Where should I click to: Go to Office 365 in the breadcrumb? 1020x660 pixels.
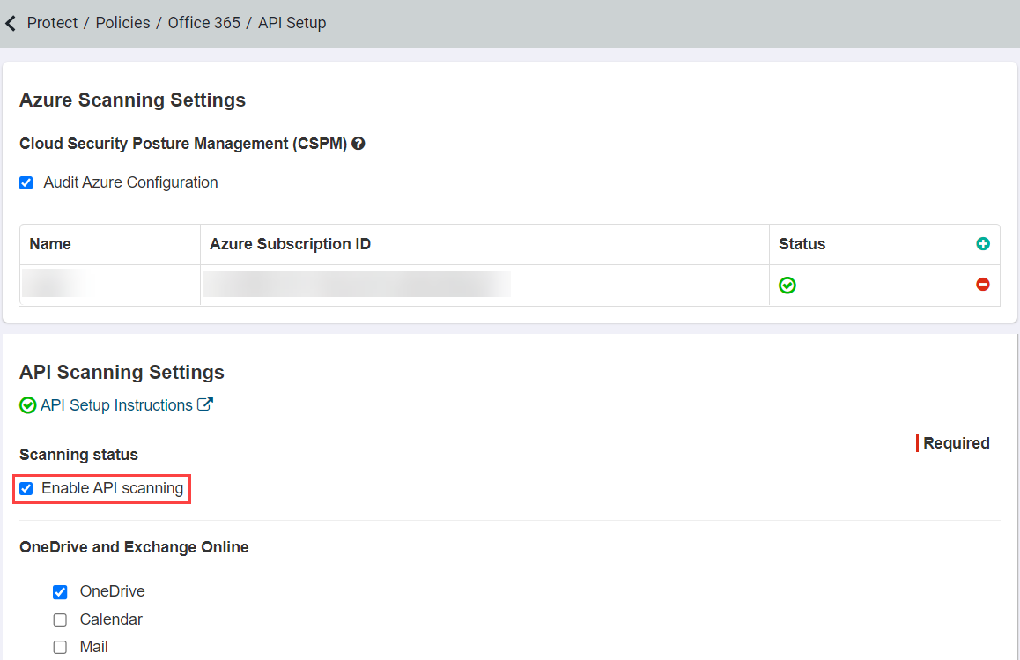click(204, 23)
